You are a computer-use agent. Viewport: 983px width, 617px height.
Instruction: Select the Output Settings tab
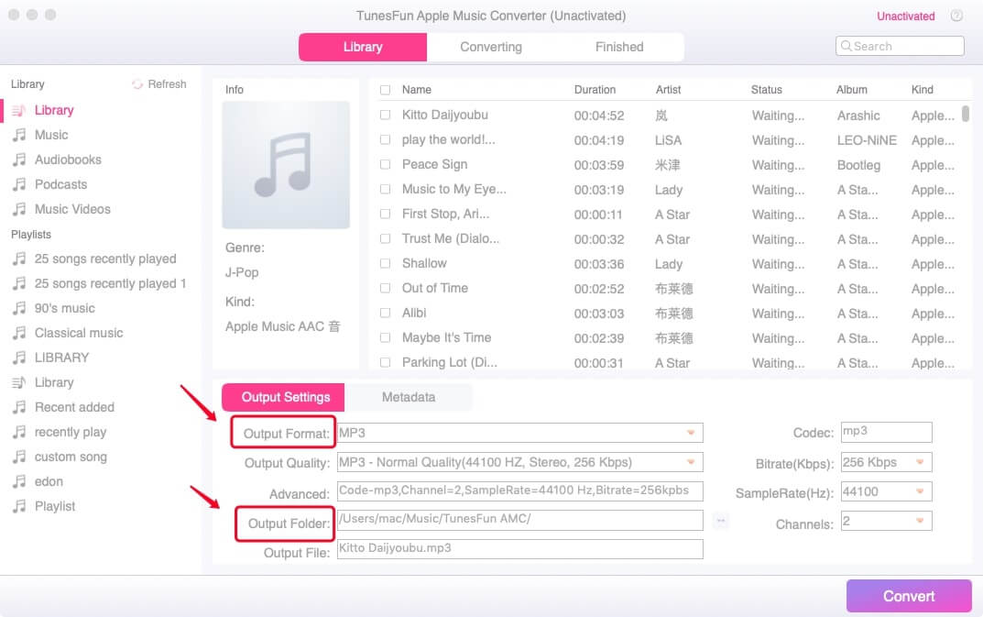[283, 397]
